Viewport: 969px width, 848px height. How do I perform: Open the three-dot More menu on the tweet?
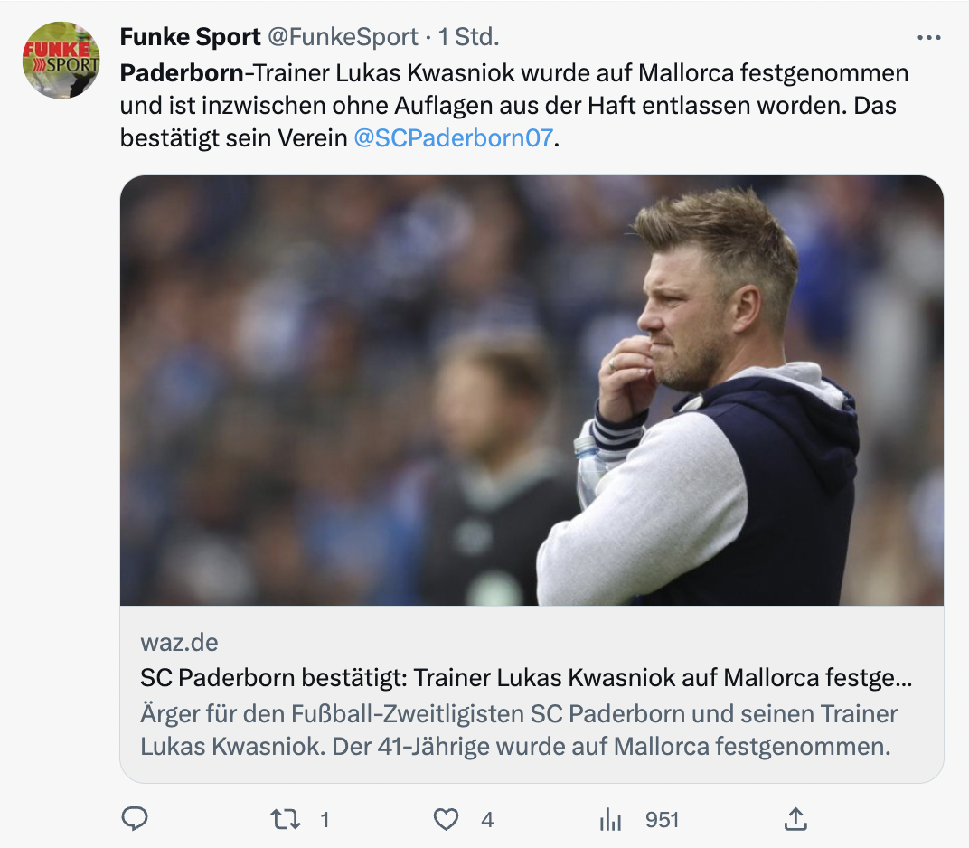[928, 38]
